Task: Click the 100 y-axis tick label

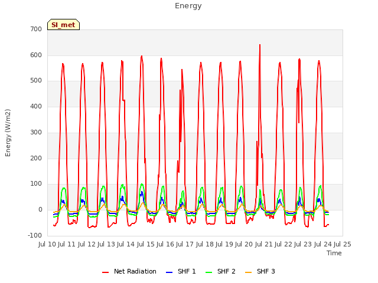Action: click(36, 184)
